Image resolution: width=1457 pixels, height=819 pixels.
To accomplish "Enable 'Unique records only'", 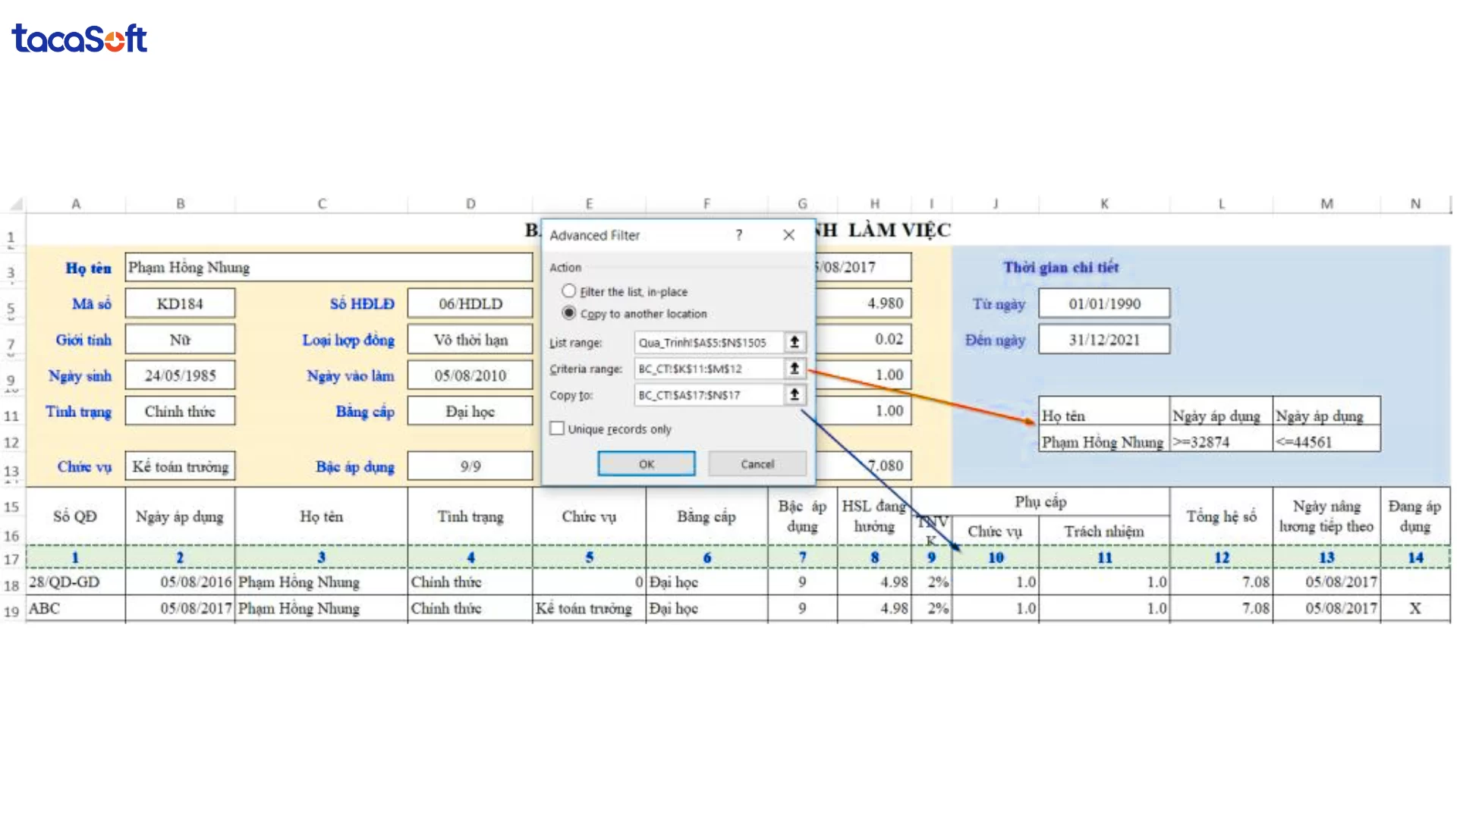I will tap(558, 428).
